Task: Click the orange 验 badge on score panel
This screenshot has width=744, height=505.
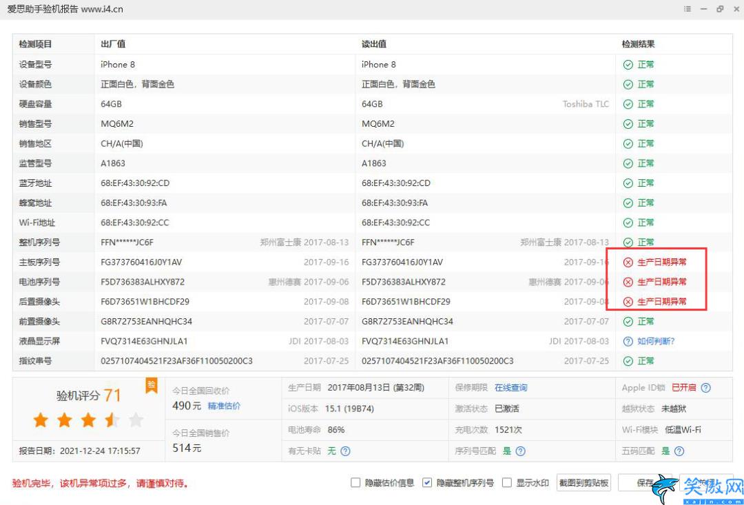Action: click(151, 387)
